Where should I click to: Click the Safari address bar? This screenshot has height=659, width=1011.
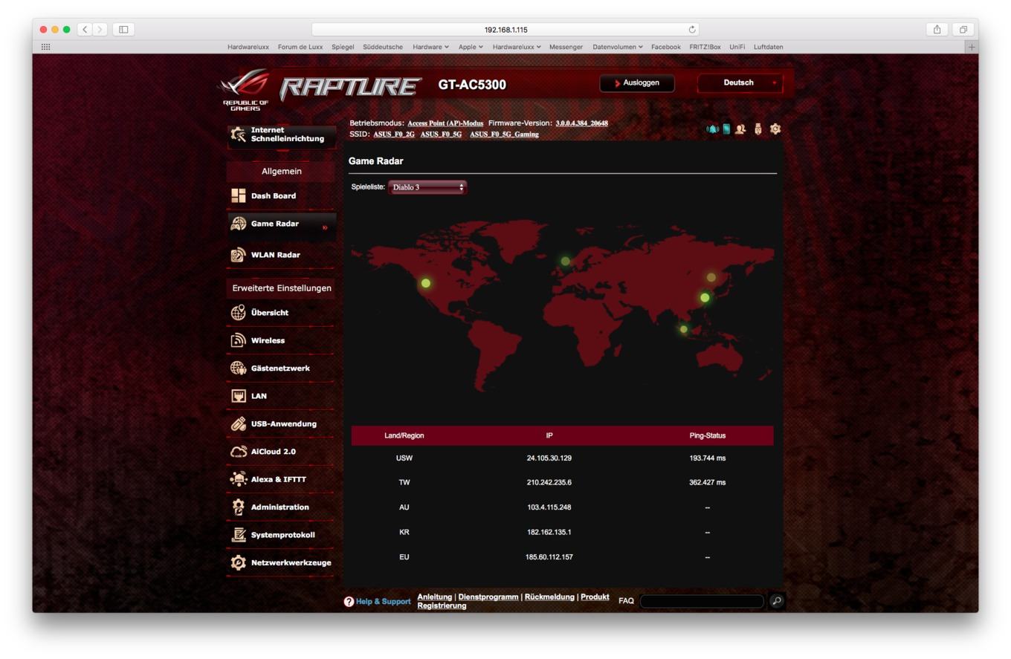coord(505,30)
